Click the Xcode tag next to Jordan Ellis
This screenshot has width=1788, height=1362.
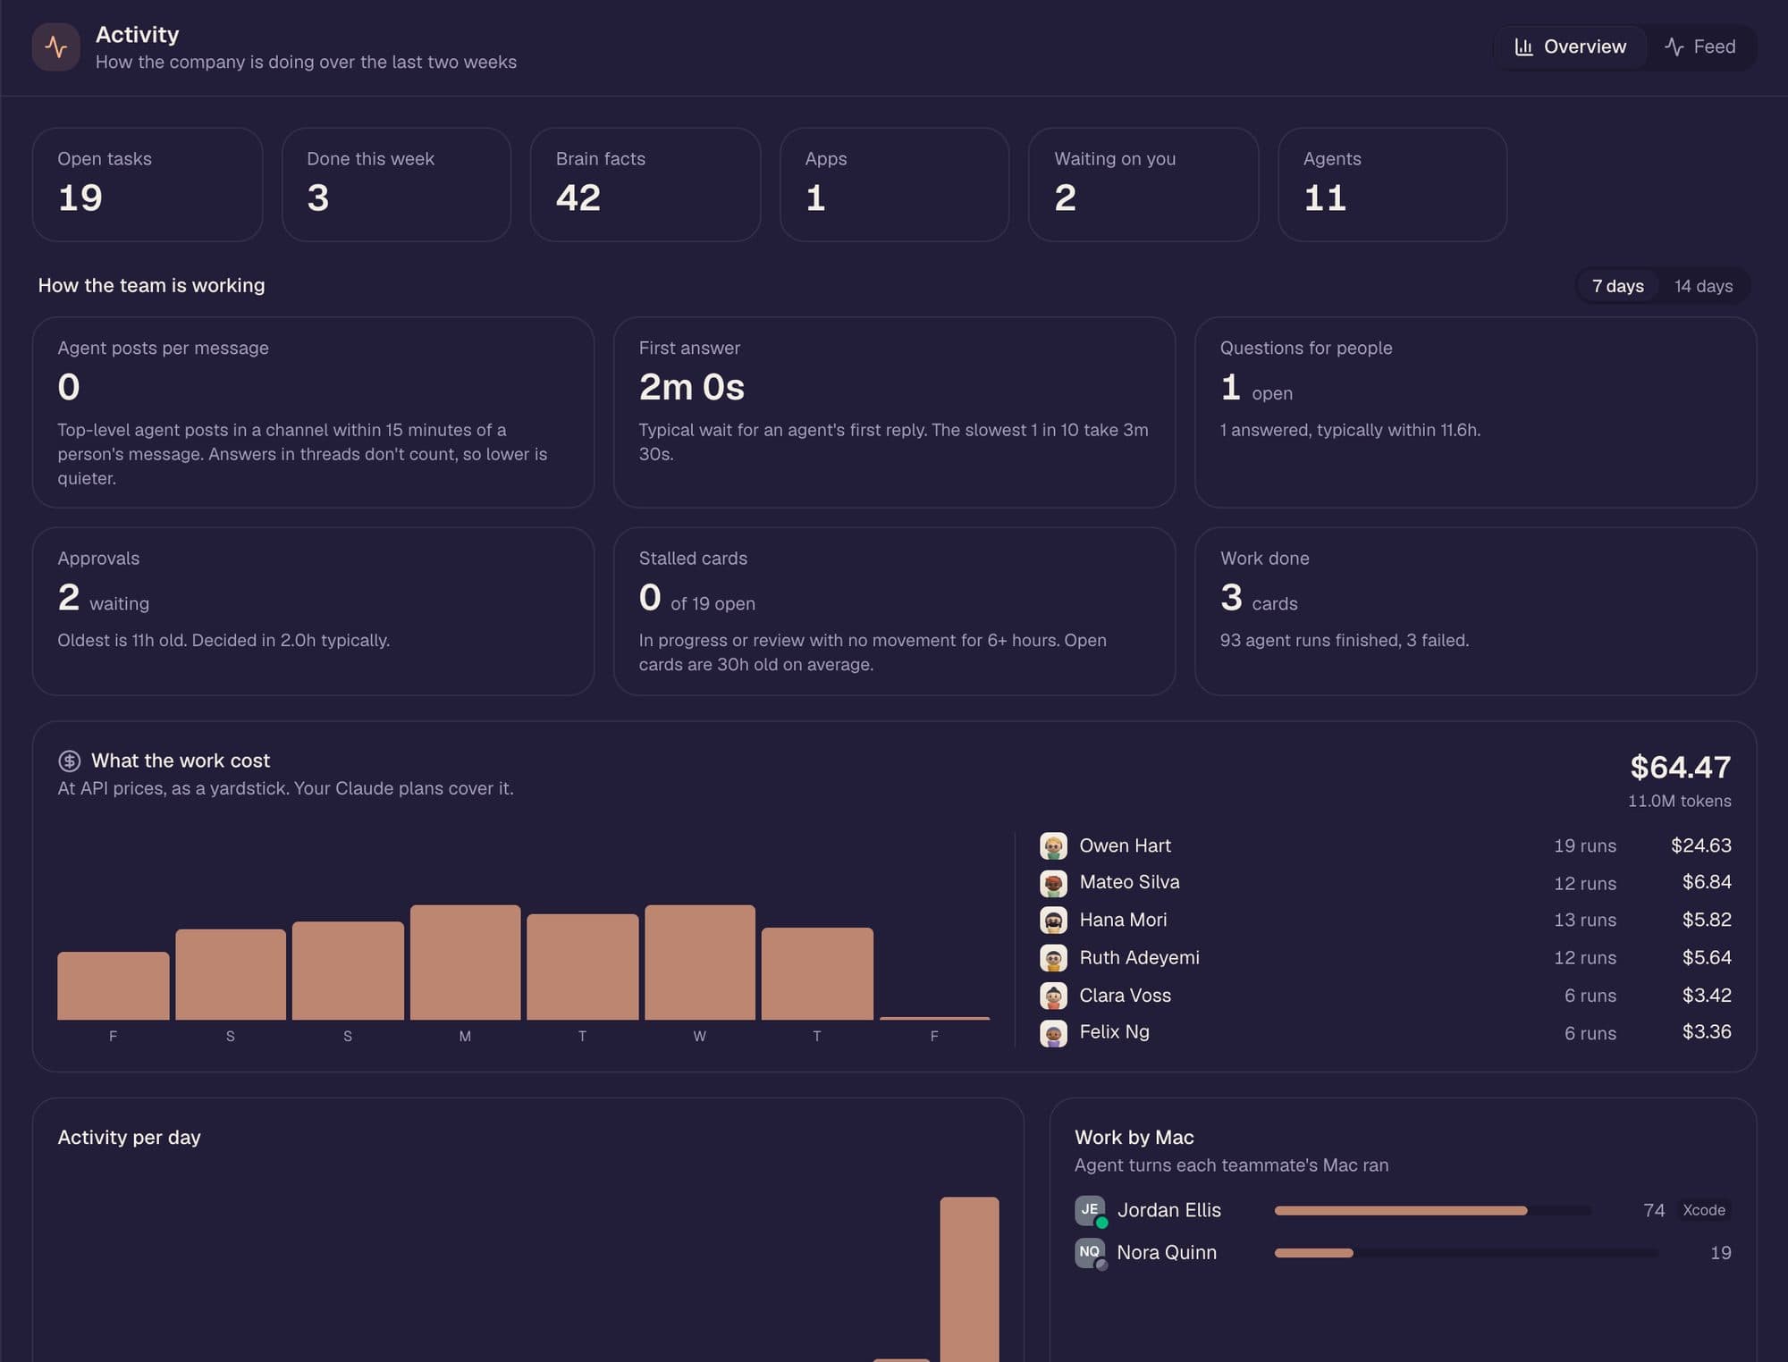(1704, 1210)
